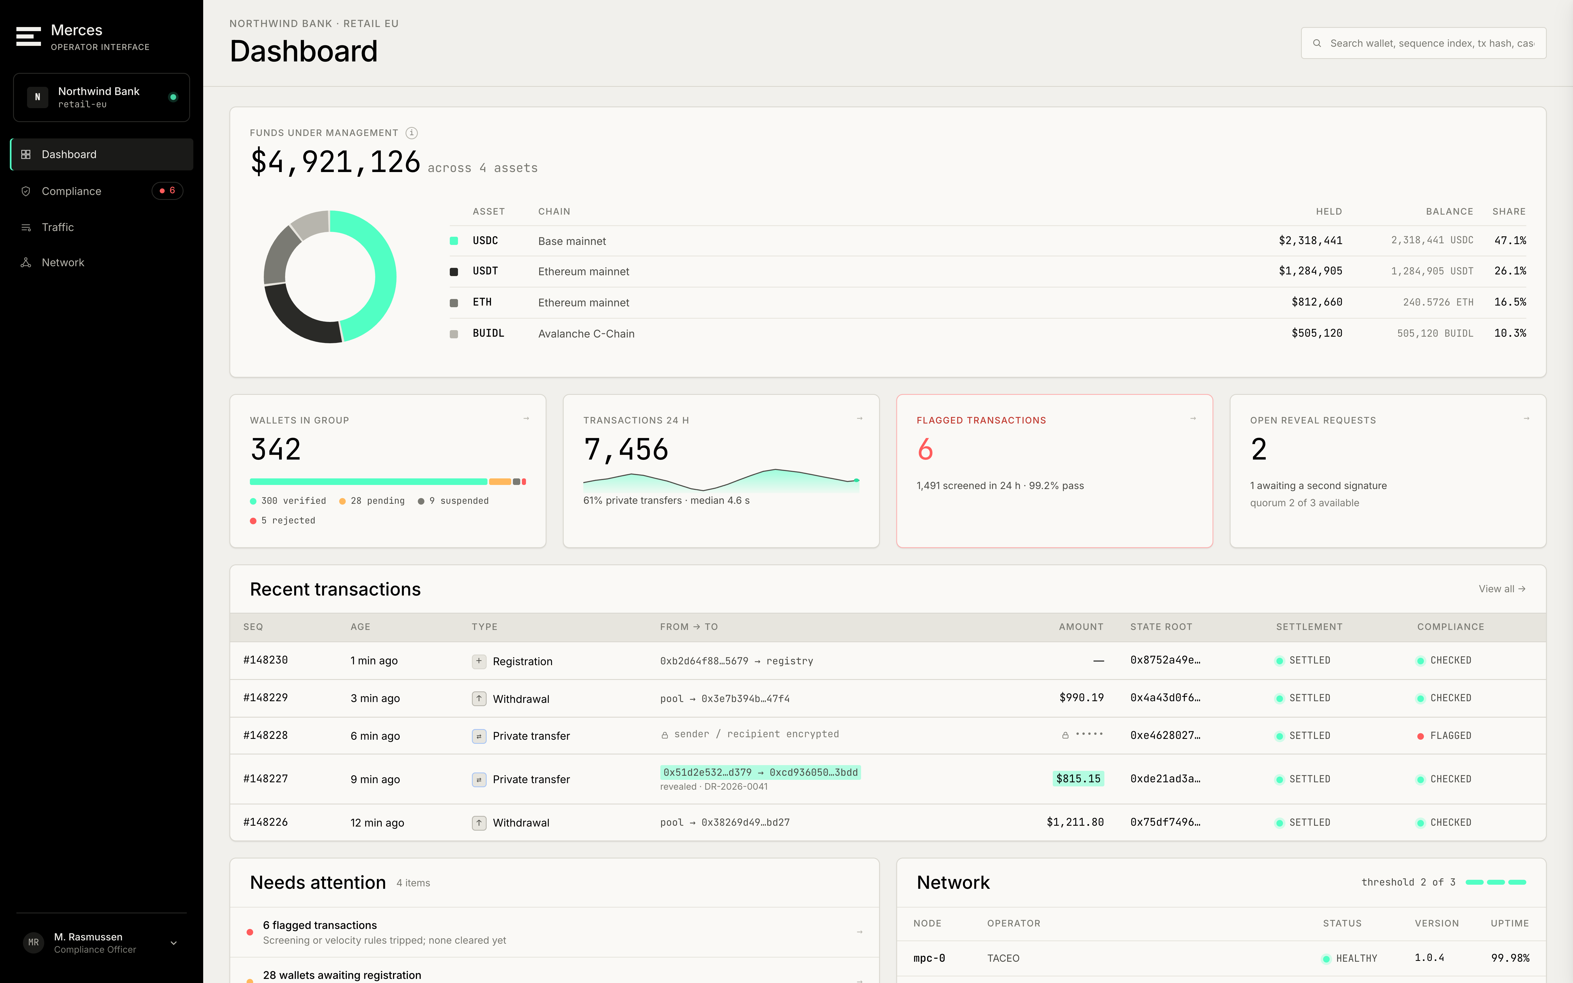
Task: Click the highlighted $815.15 amount
Action: pos(1078,779)
